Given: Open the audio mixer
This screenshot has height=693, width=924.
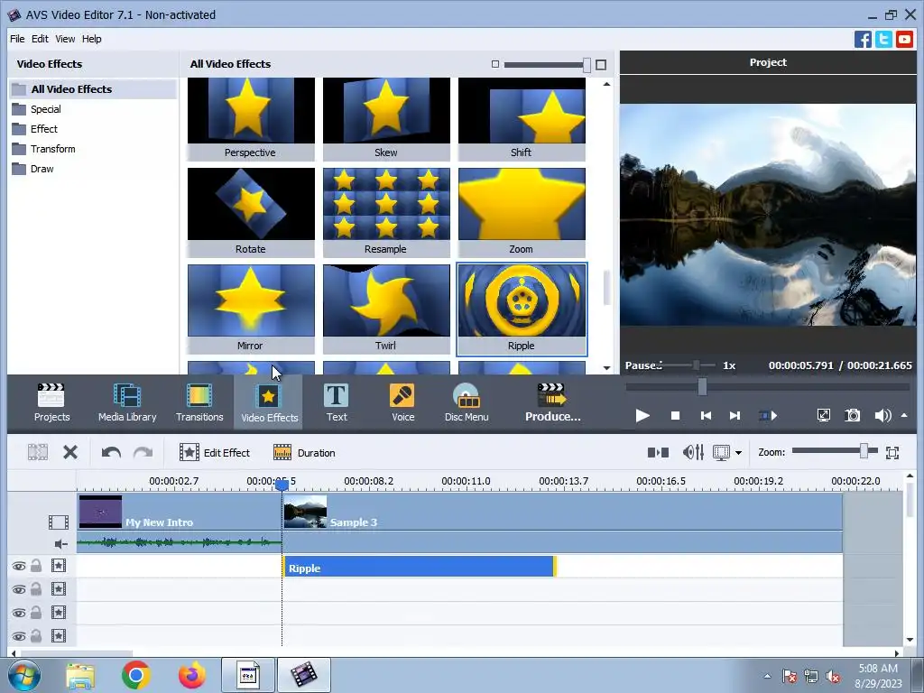Looking at the screenshot, I should (x=693, y=453).
